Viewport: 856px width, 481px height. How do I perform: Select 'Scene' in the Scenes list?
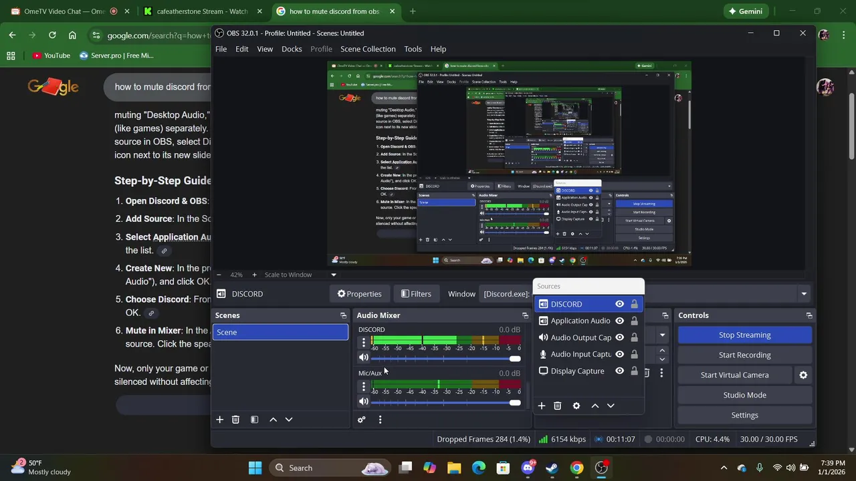280,332
